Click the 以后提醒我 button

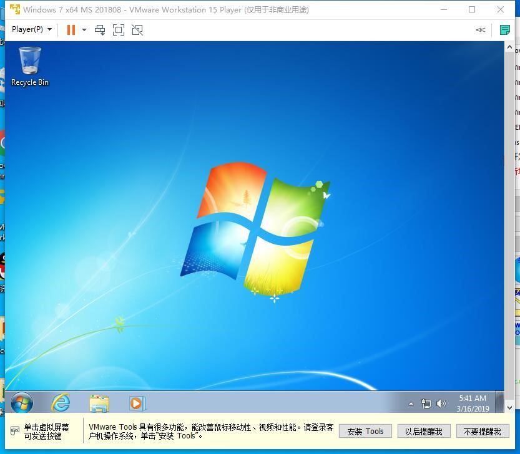click(x=424, y=431)
